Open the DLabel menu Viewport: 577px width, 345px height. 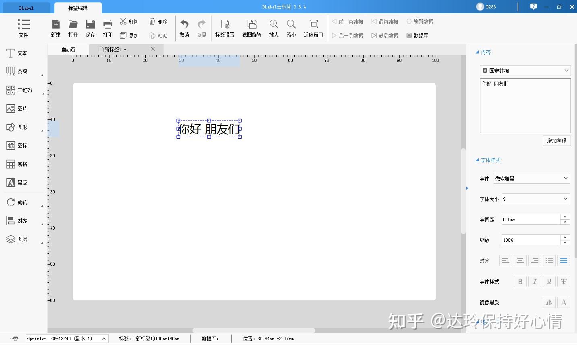click(25, 7)
